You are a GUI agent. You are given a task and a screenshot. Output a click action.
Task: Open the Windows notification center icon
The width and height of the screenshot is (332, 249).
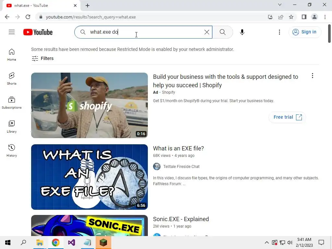pos(321,243)
